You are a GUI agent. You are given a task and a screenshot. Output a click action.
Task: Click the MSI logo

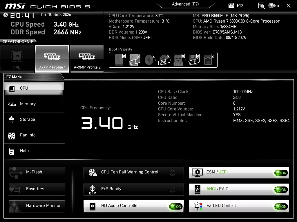15,6
